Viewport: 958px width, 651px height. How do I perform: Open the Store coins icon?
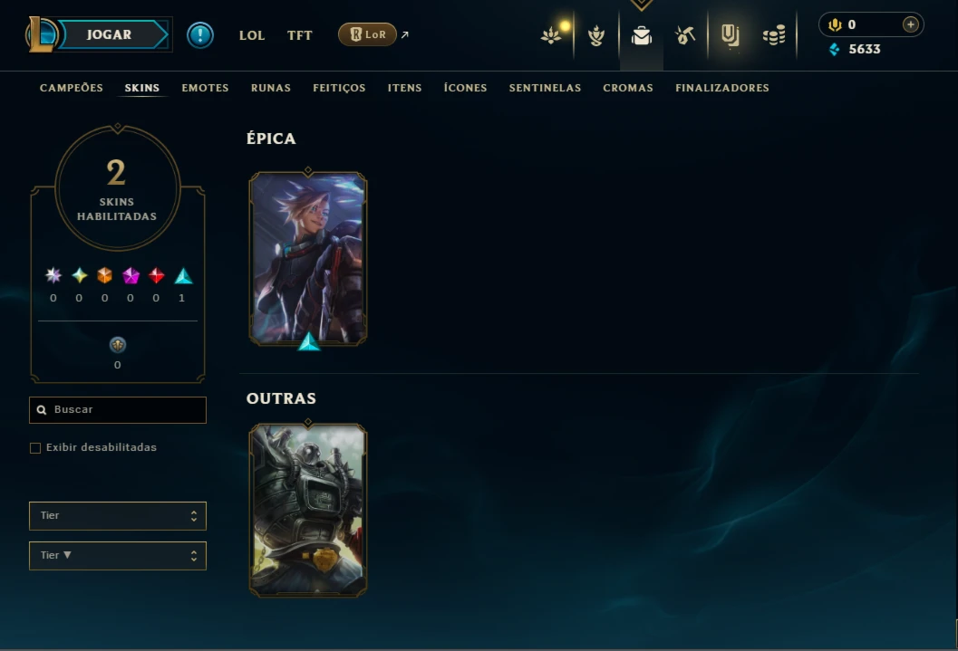pos(774,35)
